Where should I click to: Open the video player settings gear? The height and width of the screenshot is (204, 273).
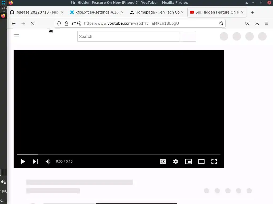point(176,161)
